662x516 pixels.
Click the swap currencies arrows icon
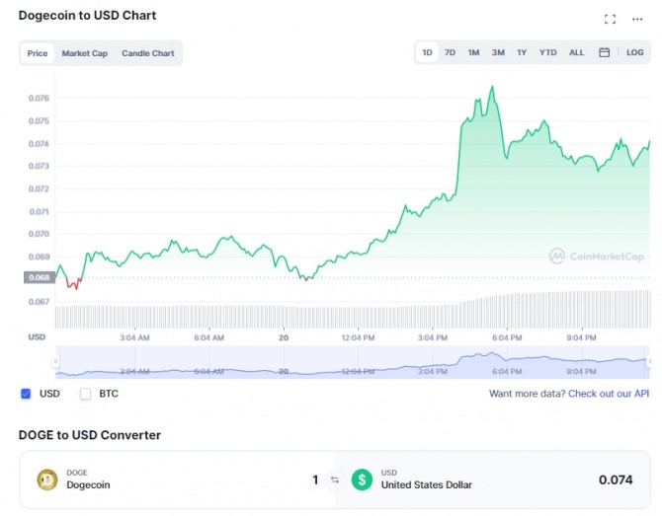pos(334,480)
